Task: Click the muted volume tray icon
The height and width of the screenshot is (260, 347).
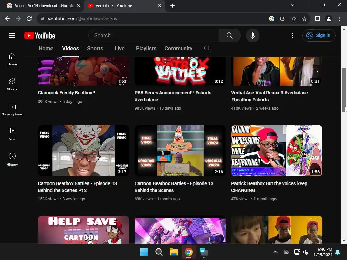Action: click(x=306, y=252)
